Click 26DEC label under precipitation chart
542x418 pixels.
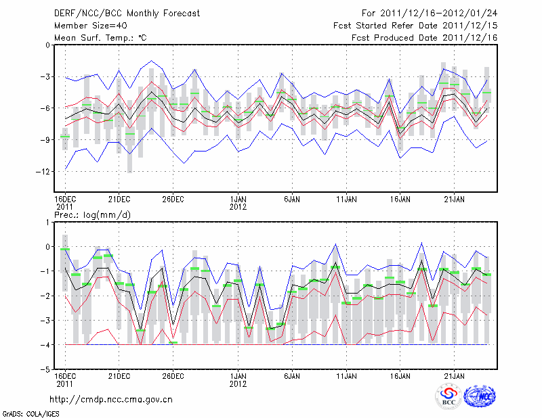[173, 375]
